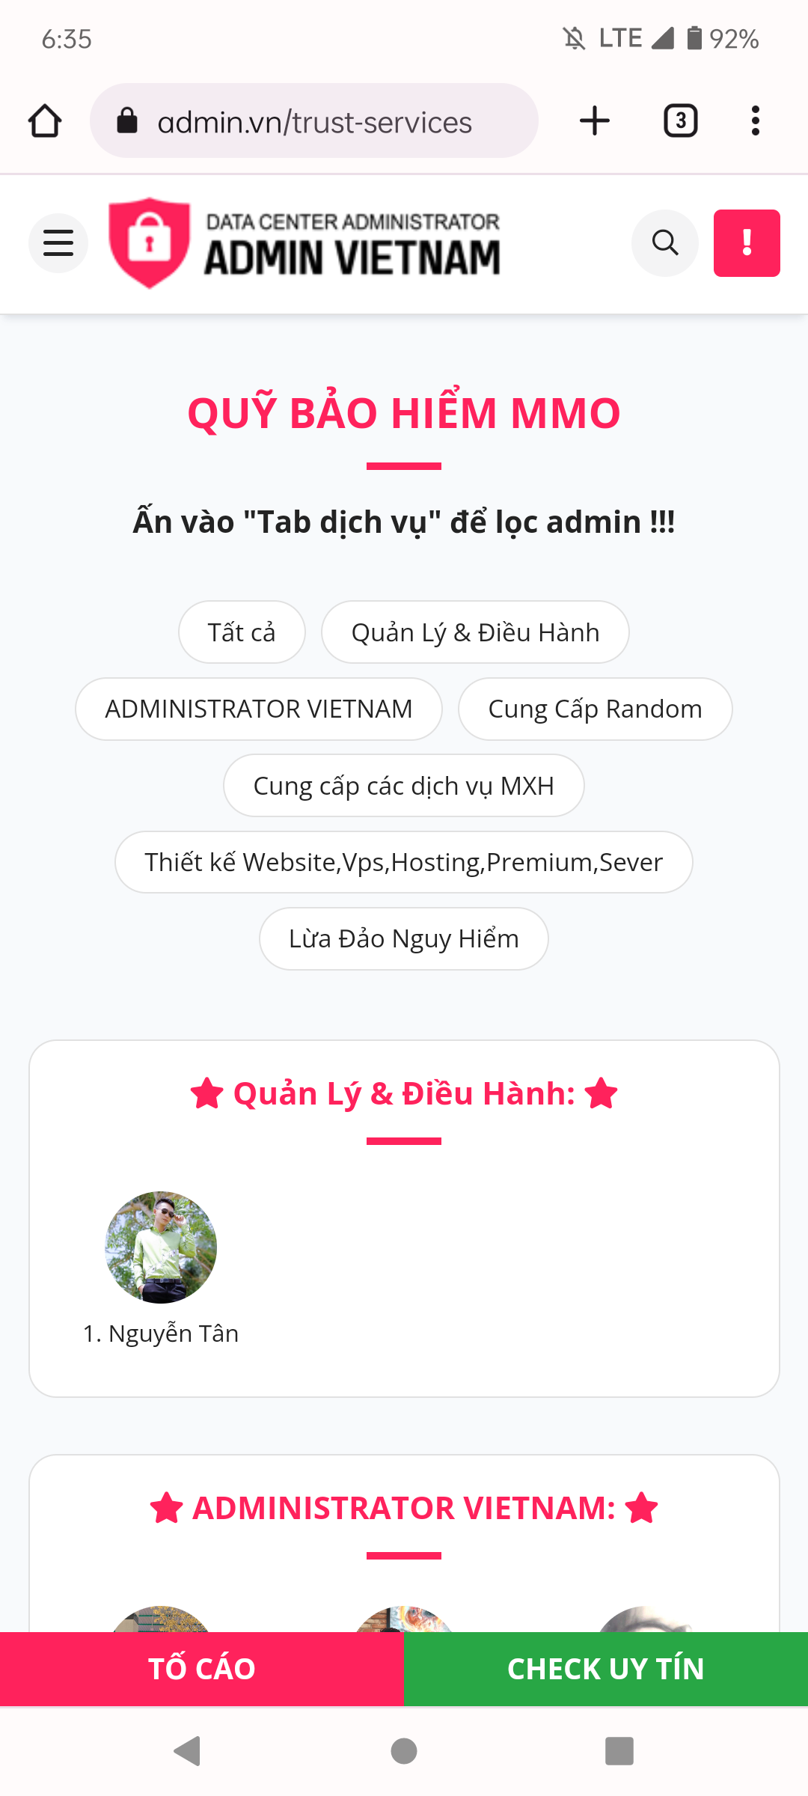
Task: Select "Cung cấp các dịch vụ MXH" tab
Action: (404, 786)
